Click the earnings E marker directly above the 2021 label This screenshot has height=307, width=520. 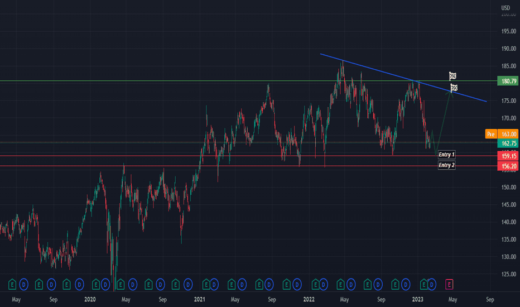tap(206, 285)
